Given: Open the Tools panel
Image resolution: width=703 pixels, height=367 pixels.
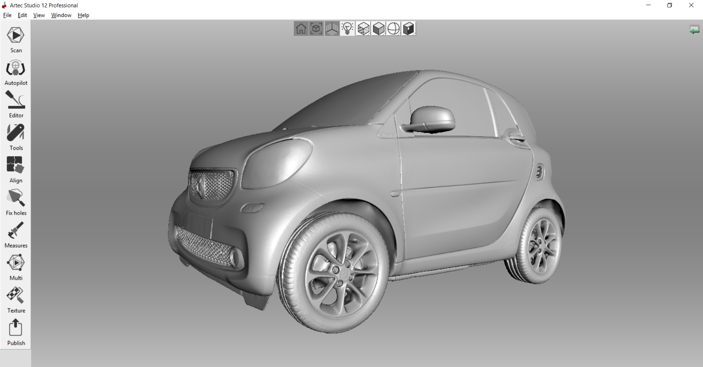Looking at the screenshot, I should click(15, 137).
